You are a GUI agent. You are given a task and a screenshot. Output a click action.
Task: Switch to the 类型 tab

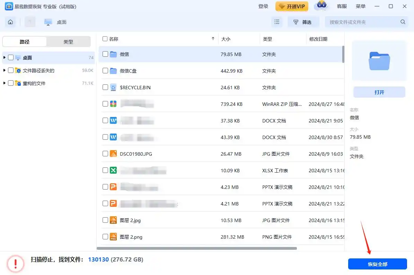pos(68,42)
